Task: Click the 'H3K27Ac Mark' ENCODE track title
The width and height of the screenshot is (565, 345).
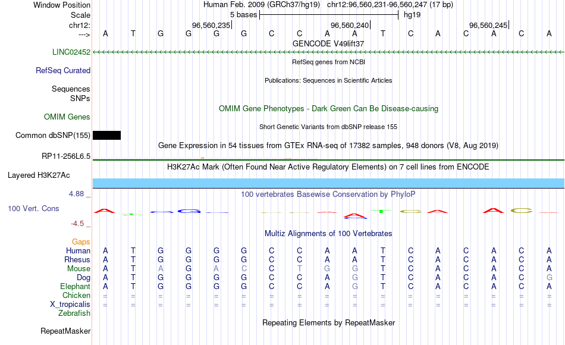Action: pos(328,167)
